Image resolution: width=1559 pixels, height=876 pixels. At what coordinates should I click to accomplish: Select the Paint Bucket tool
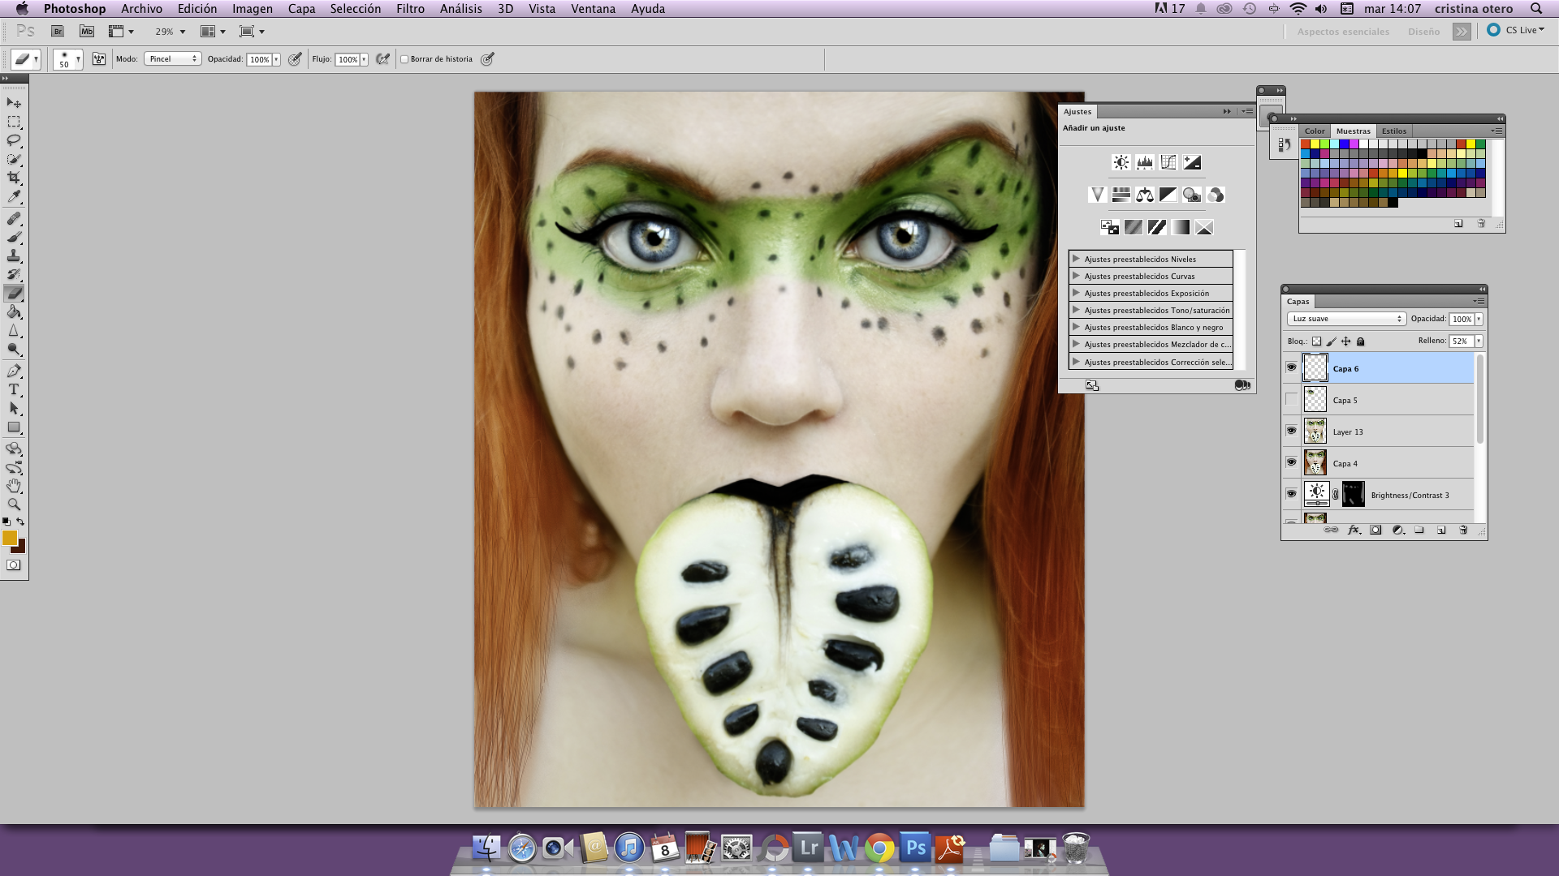[14, 312]
